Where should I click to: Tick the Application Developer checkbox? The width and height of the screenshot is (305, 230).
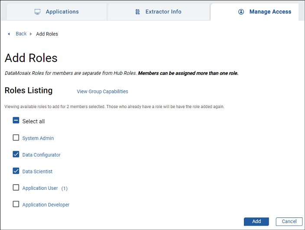16,204
